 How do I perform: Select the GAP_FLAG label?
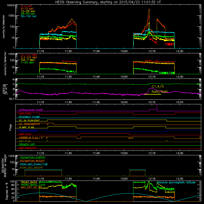pyautogui.click(x=25, y=113)
